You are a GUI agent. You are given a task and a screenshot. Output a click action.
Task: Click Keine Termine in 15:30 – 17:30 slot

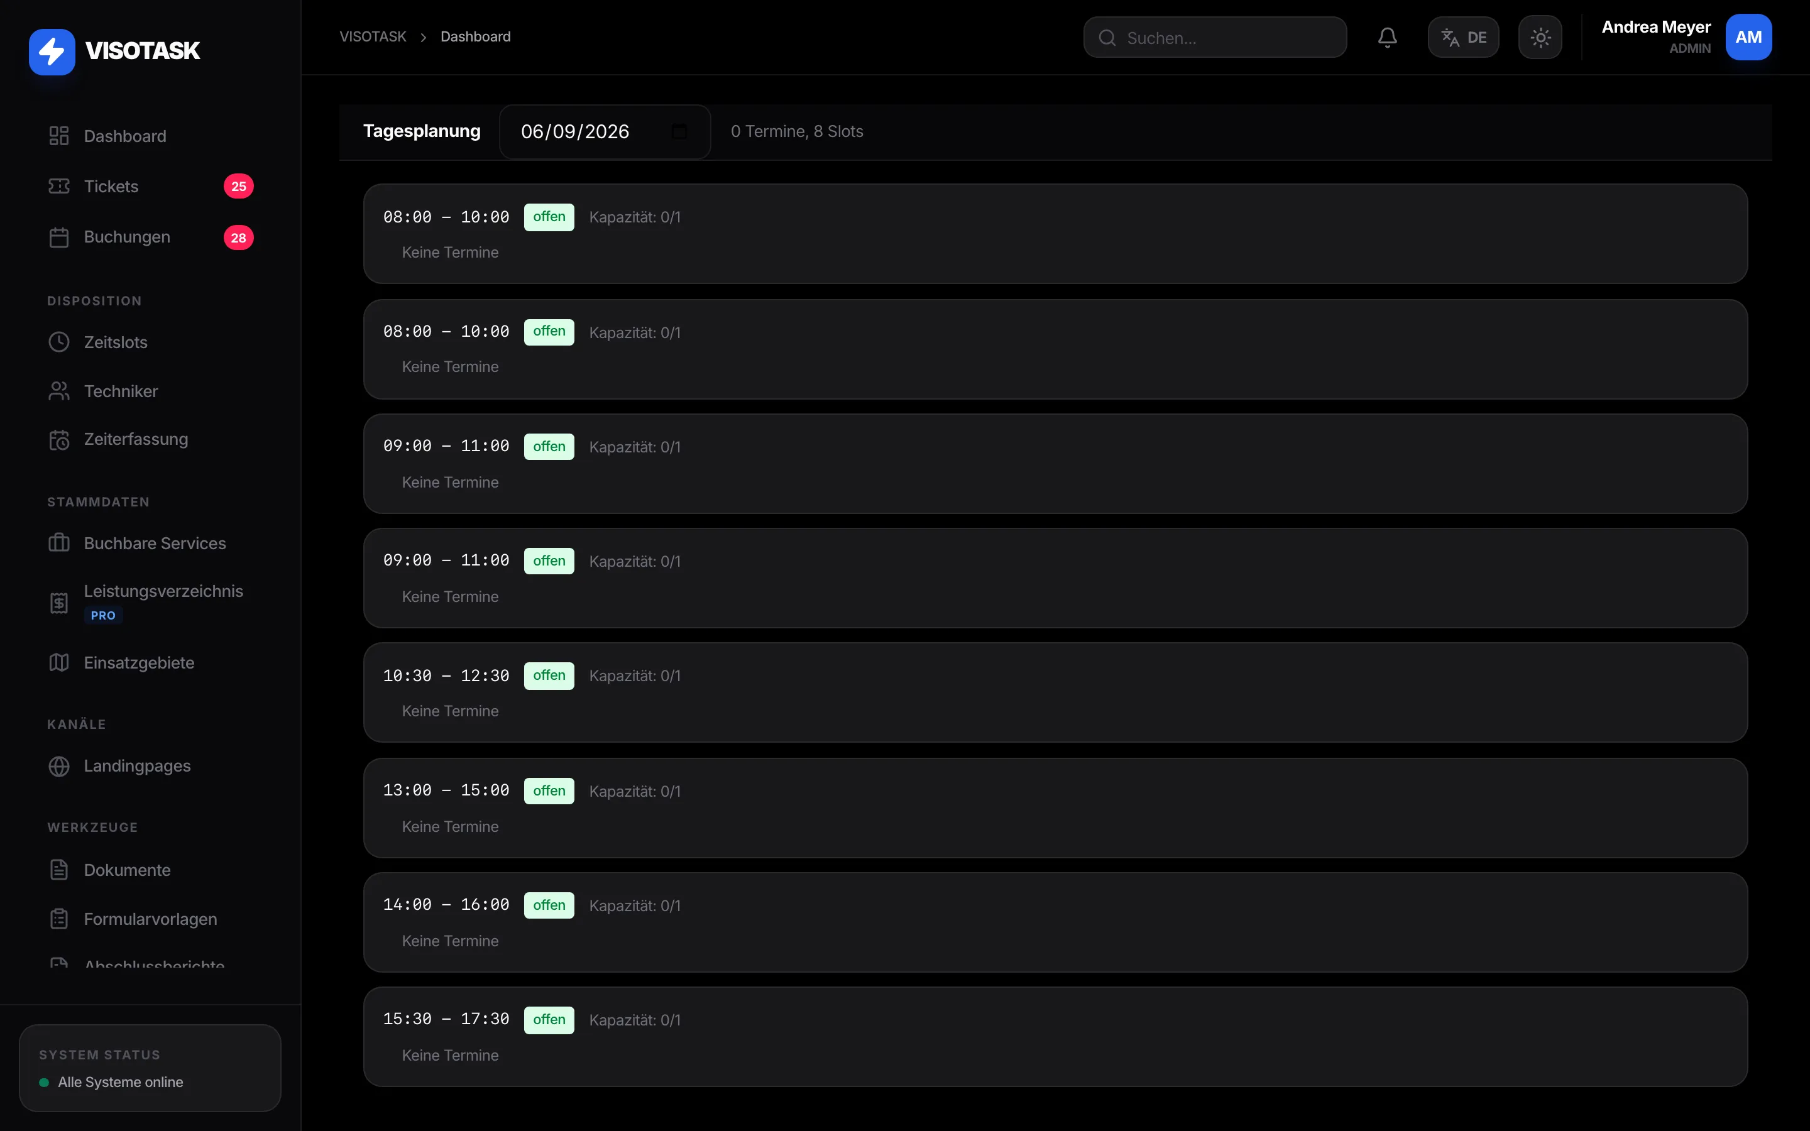(x=450, y=1056)
